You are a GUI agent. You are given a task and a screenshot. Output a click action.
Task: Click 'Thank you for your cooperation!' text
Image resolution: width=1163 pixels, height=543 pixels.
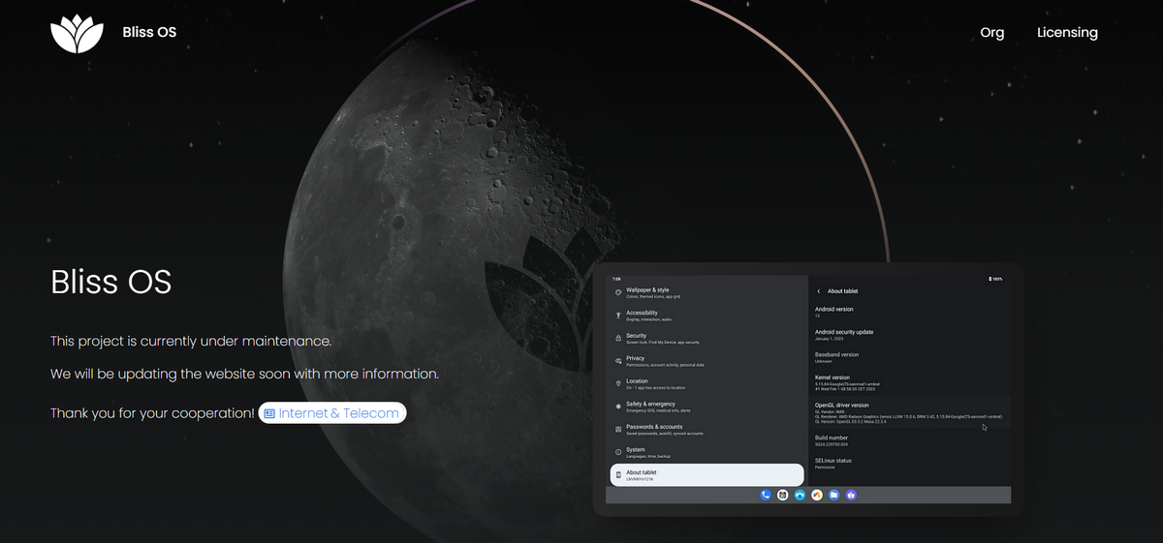click(152, 413)
